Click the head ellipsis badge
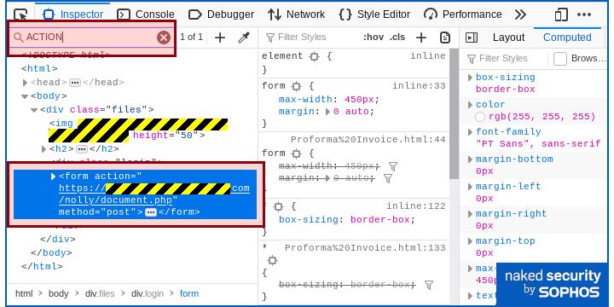The image size is (614, 307). [75, 83]
